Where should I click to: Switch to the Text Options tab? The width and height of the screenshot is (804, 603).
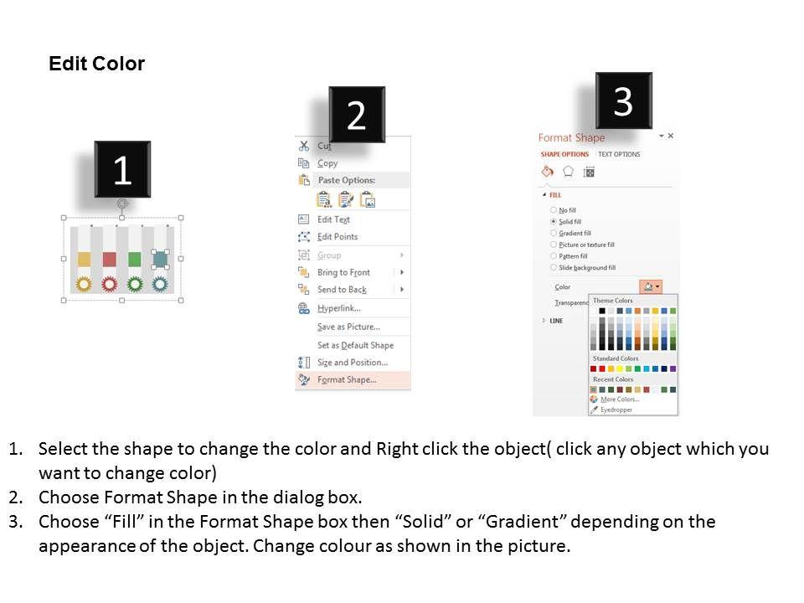[619, 155]
